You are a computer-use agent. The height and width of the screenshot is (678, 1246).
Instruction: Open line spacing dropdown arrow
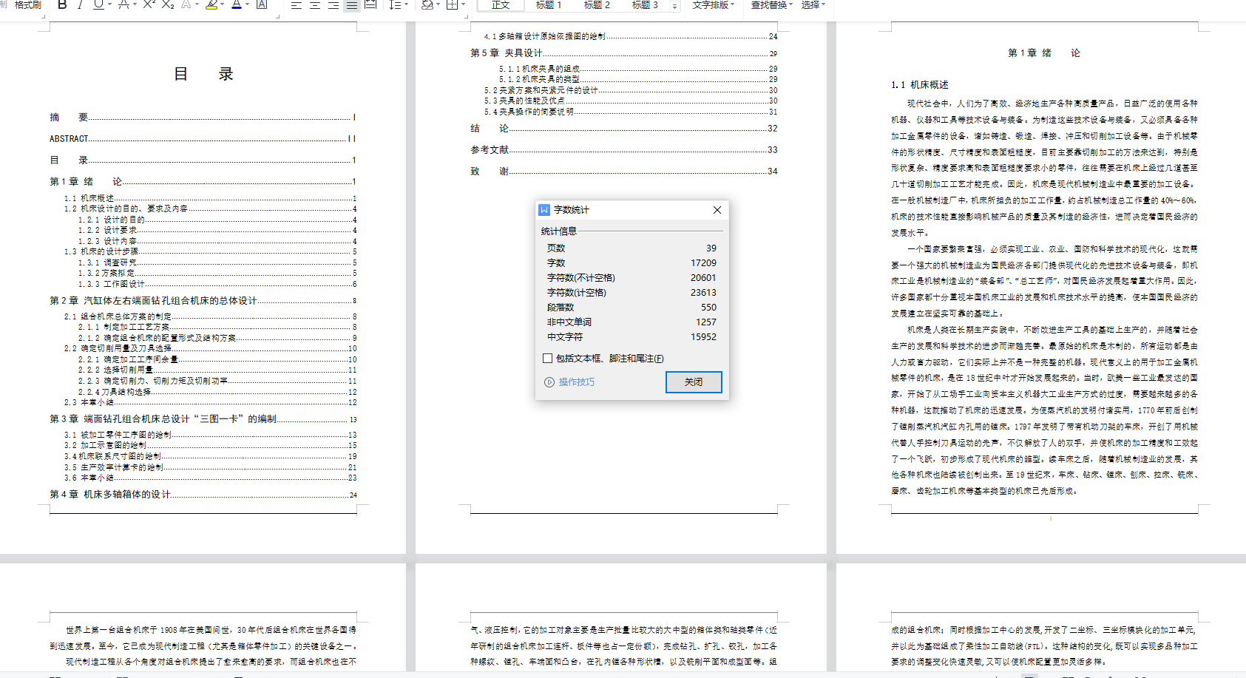click(x=405, y=4)
